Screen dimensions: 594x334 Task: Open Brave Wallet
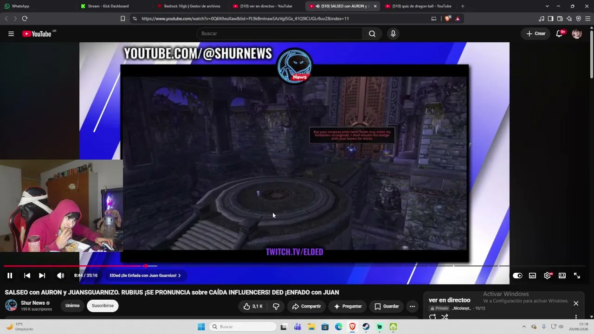(560, 19)
